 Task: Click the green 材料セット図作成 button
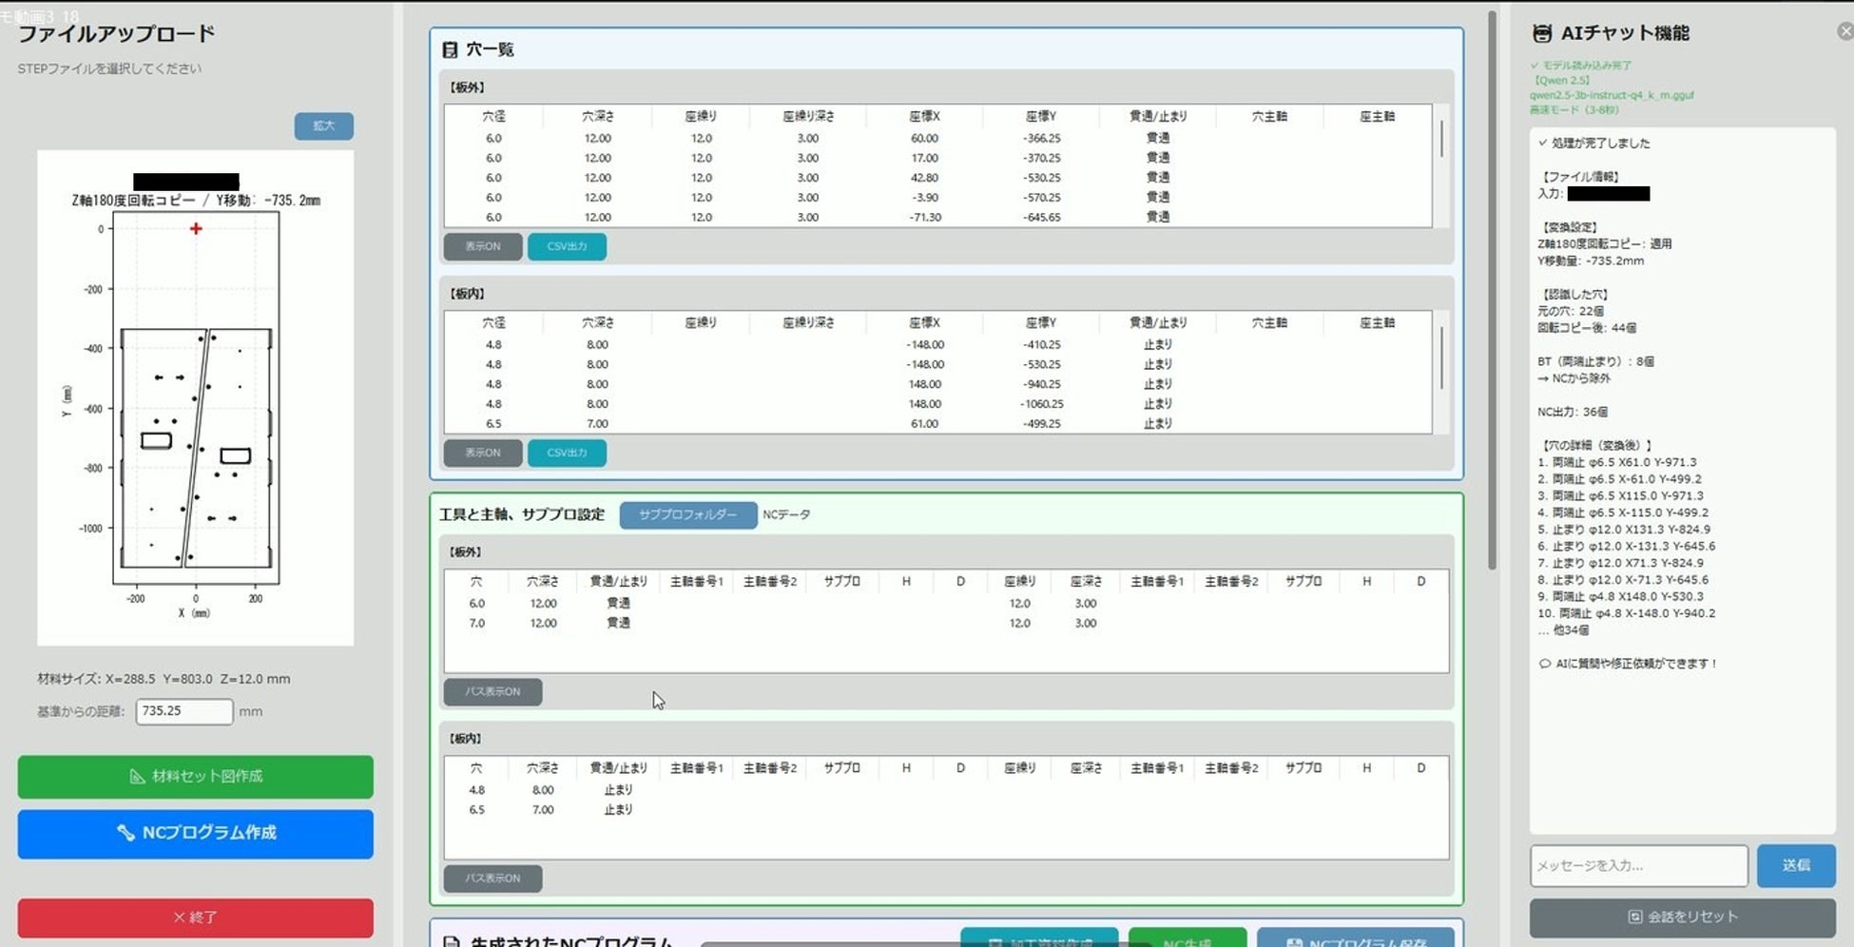[195, 777]
